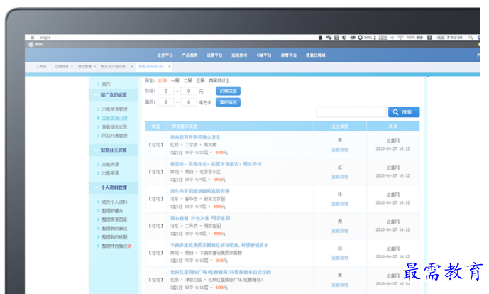Click the search text box beside 搜索

point(351,112)
